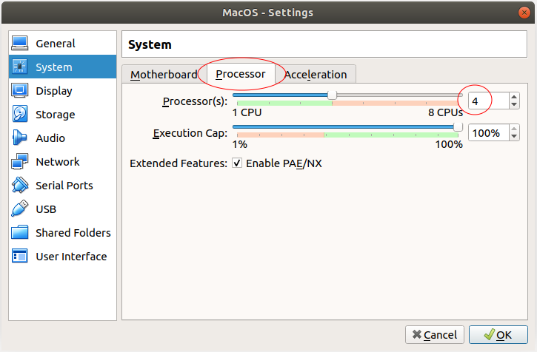Open the Network settings icon
The width and height of the screenshot is (537, 352).
(x=19, y=161)
